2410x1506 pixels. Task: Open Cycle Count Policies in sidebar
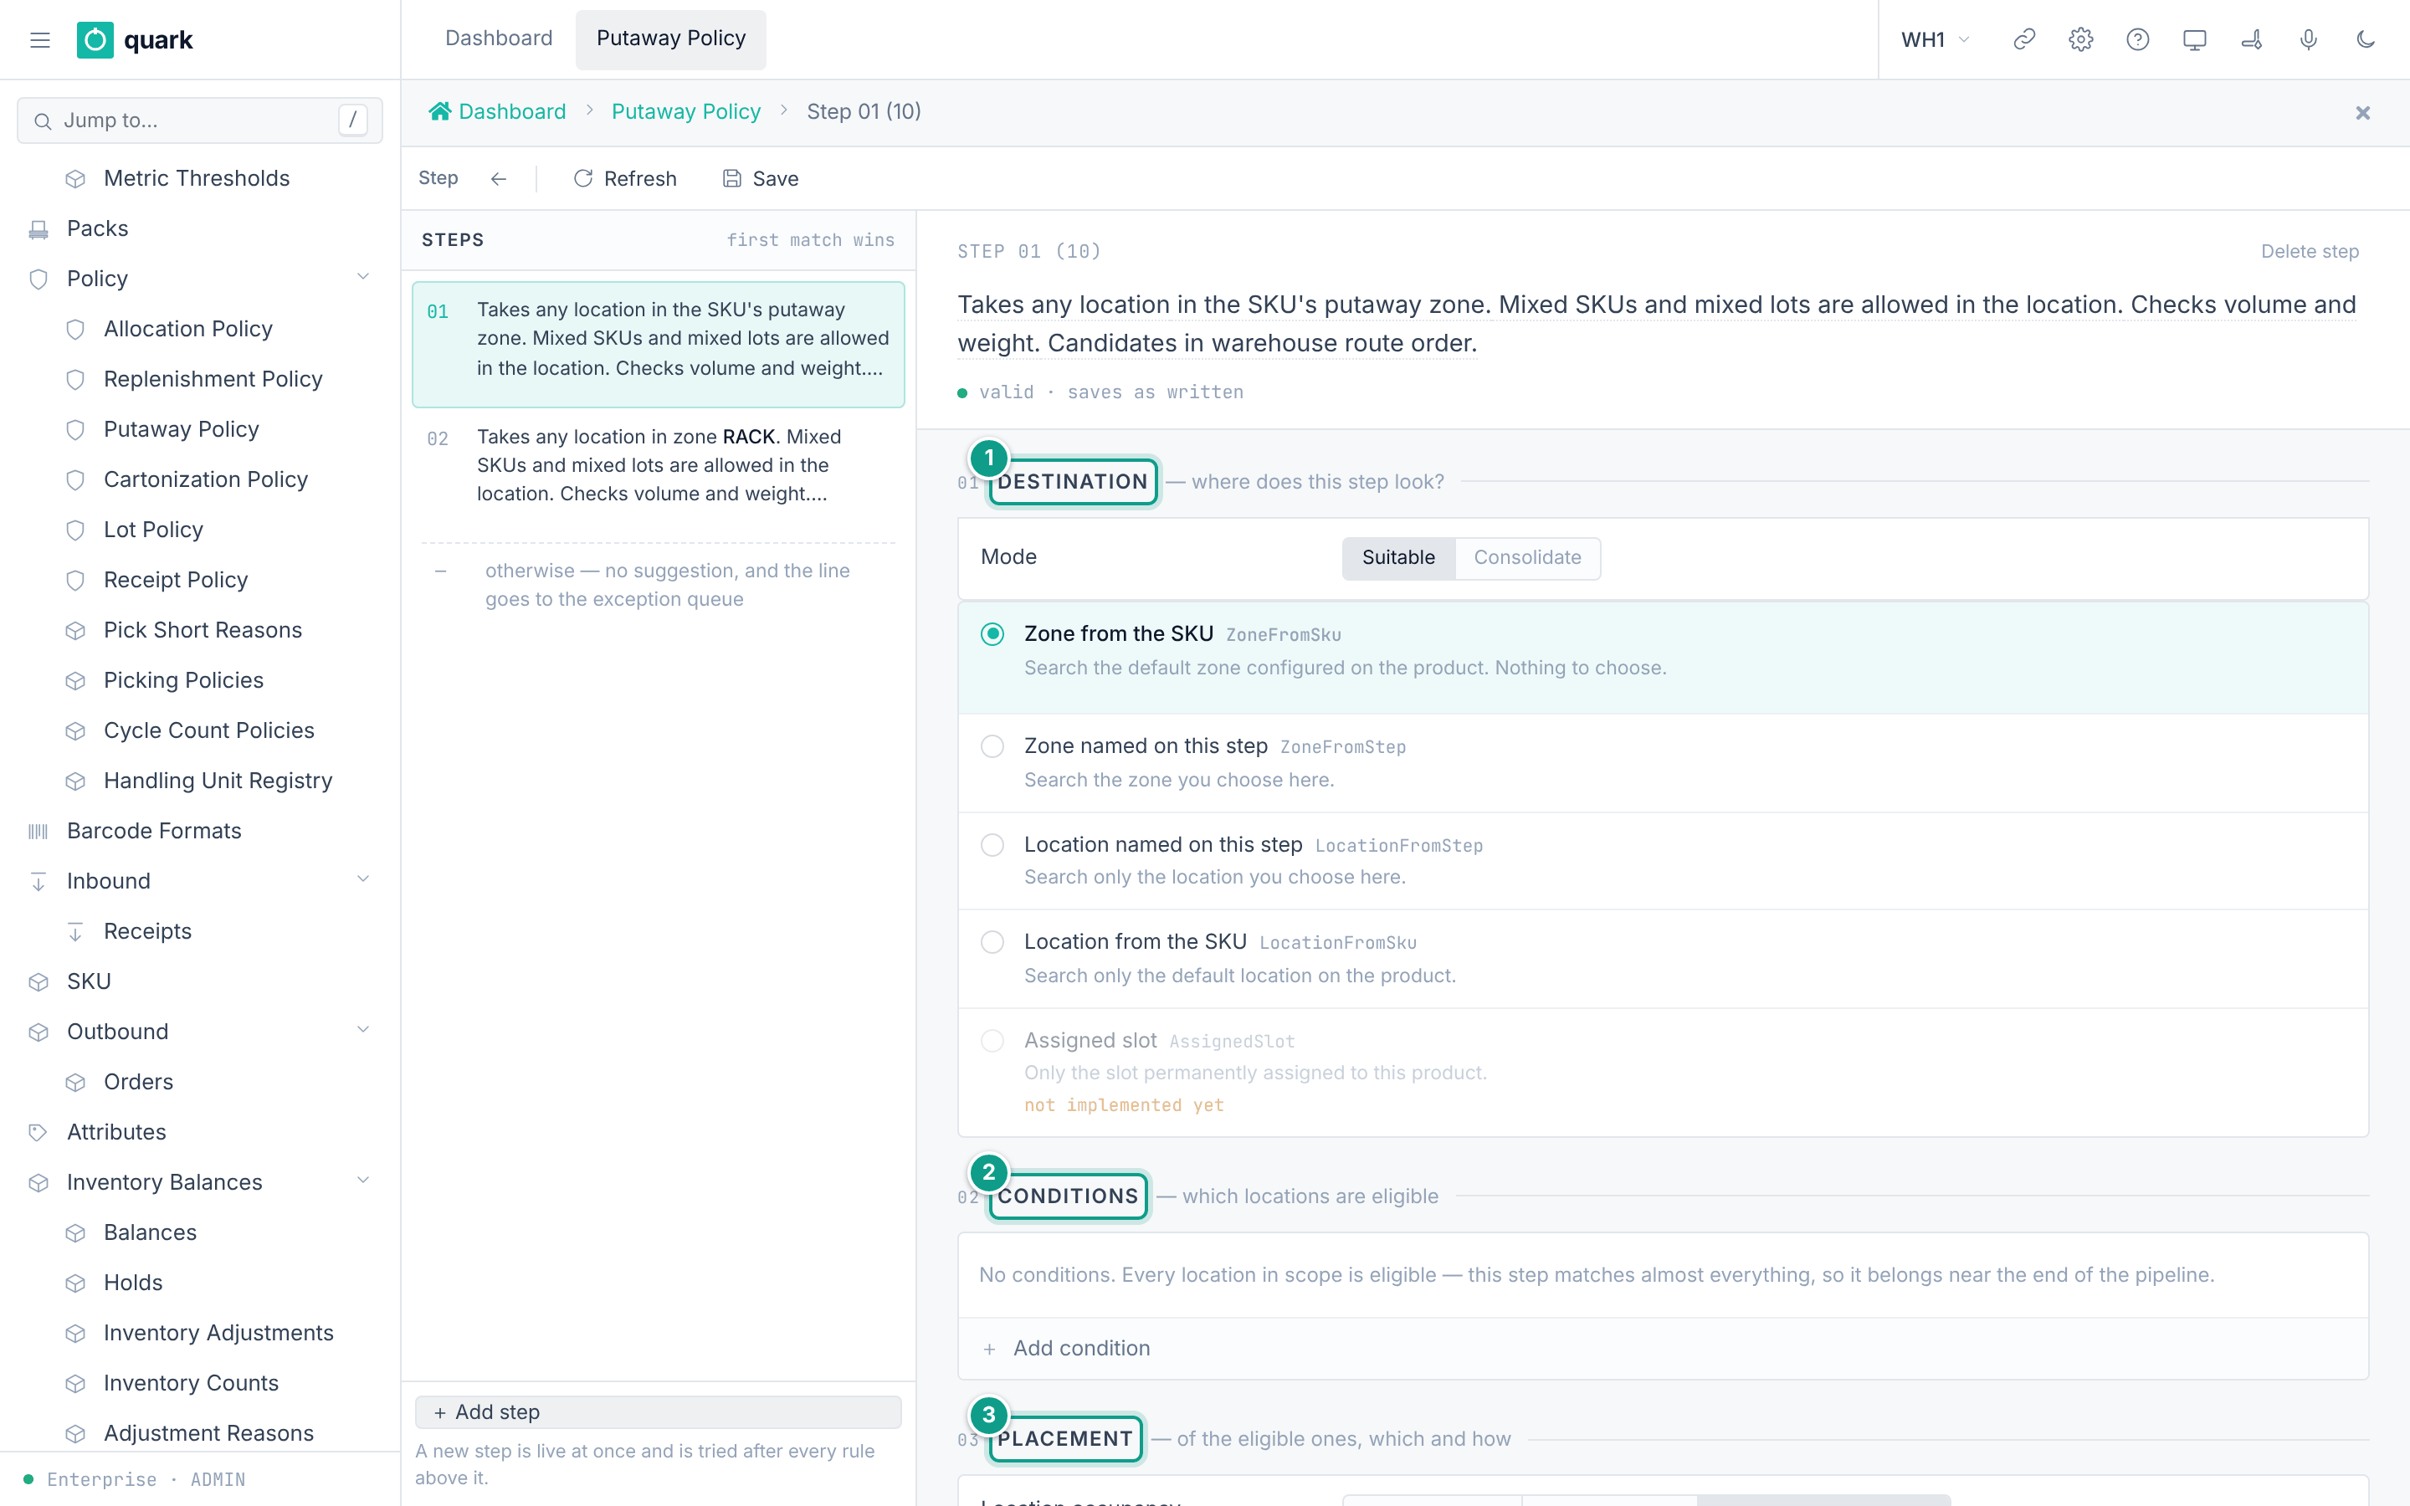coord(209,731)
